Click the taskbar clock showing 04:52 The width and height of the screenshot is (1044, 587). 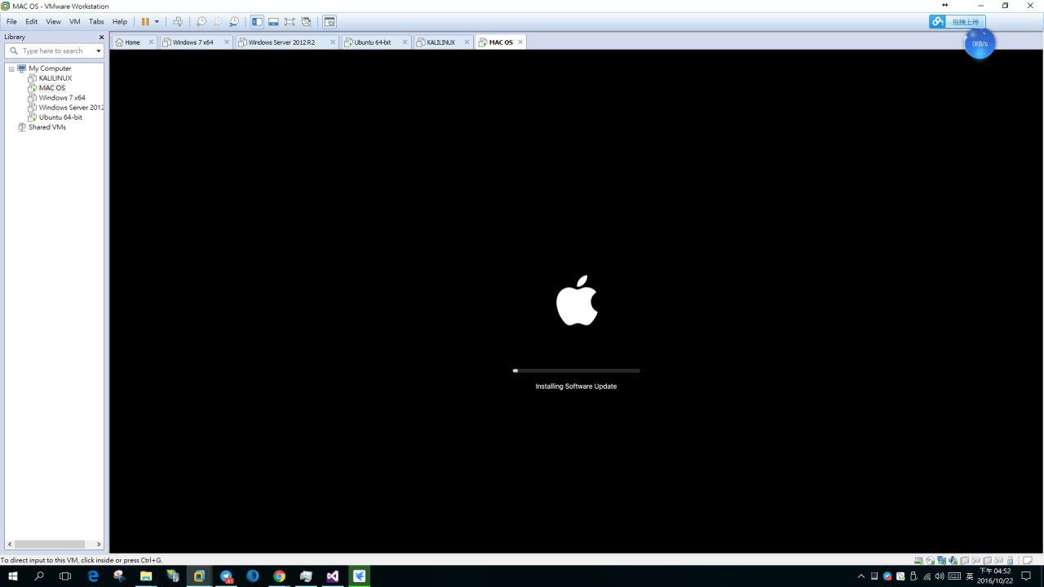(995, 576)
